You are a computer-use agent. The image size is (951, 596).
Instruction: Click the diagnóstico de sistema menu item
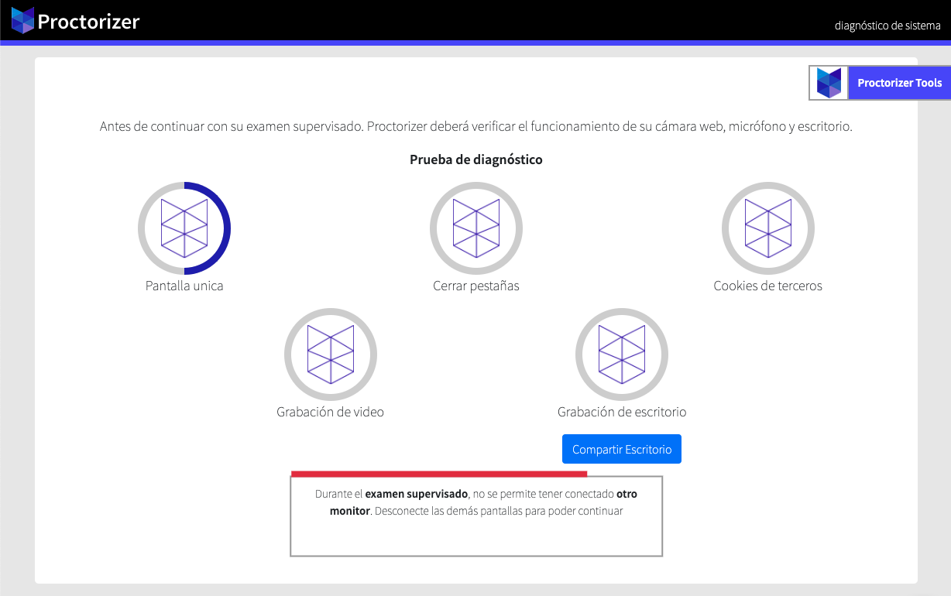(887, 26)
